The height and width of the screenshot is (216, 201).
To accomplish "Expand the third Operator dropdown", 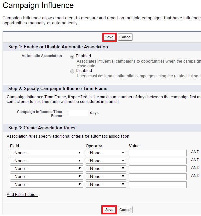I will click(106, 169).
